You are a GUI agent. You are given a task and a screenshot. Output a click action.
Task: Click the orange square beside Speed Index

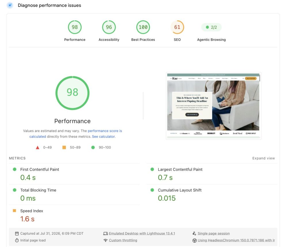(14, 211)
